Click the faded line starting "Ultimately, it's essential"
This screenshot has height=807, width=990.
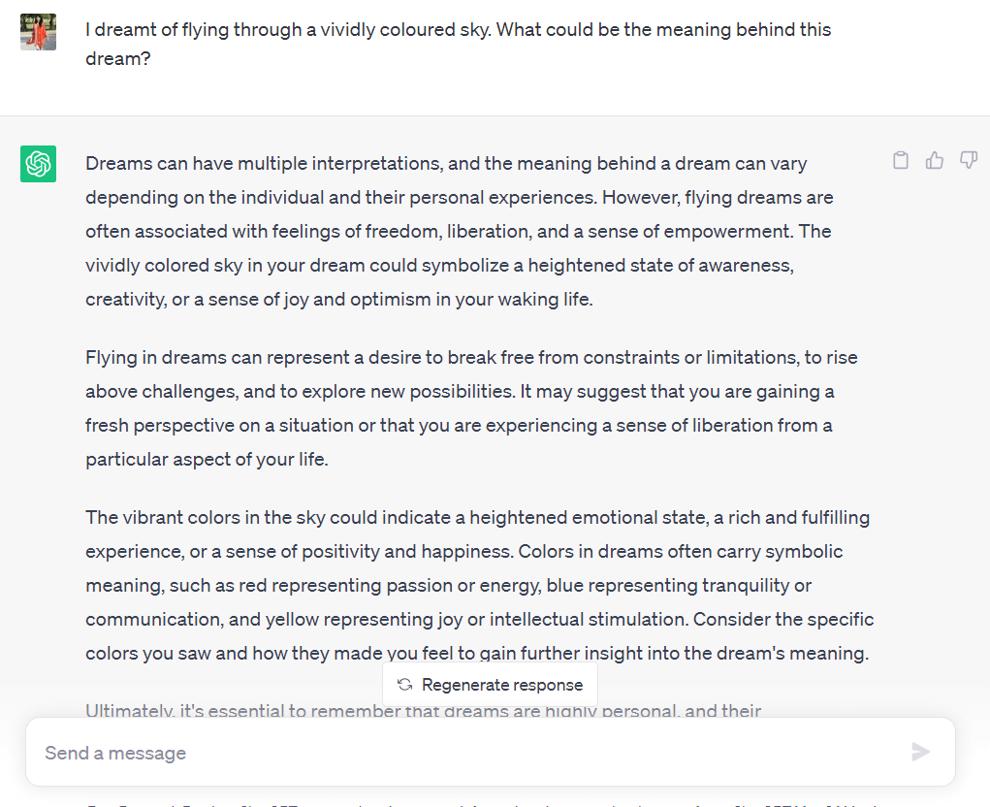[x=423, y=712]
